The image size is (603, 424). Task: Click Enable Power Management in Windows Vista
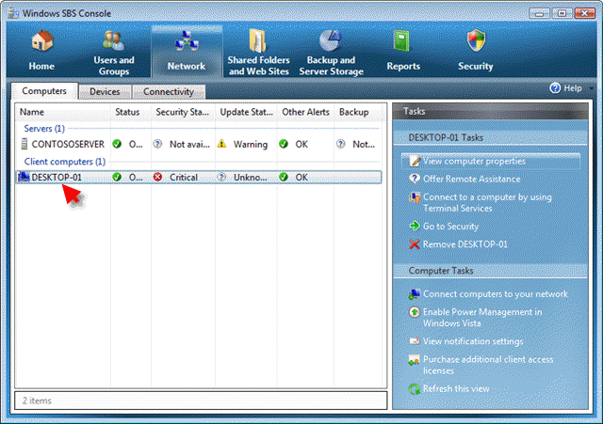(482, 318)
